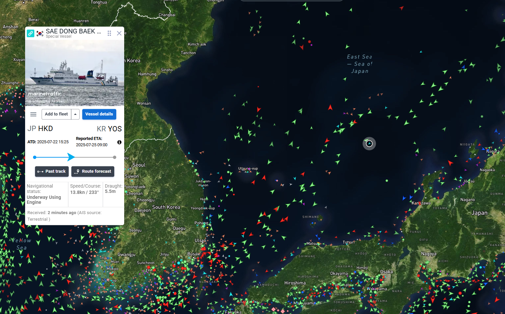505x314 pixels.
Task: Click the six-dot drag handle icon
Action: point(109,33)
